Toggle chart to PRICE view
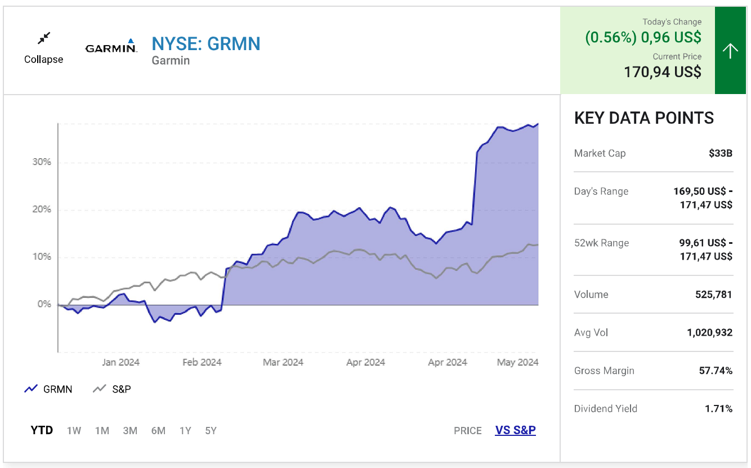The image size is (751, 468). 468,431
